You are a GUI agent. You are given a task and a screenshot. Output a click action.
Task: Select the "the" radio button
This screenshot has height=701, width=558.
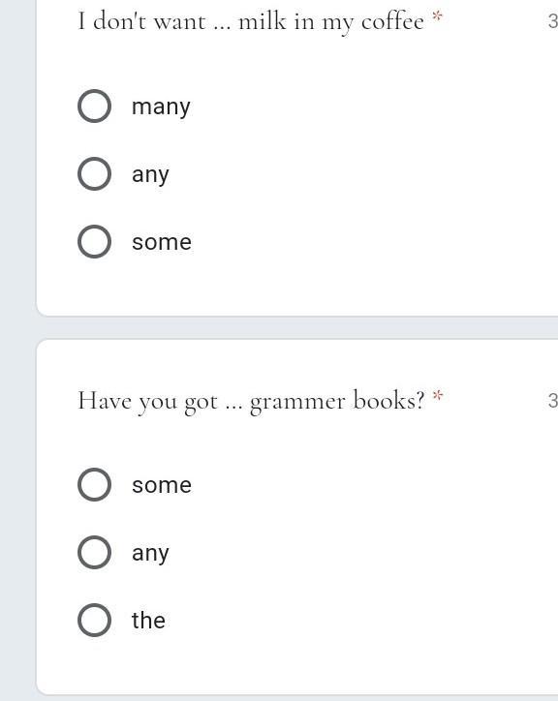click(x=94, y=620)
